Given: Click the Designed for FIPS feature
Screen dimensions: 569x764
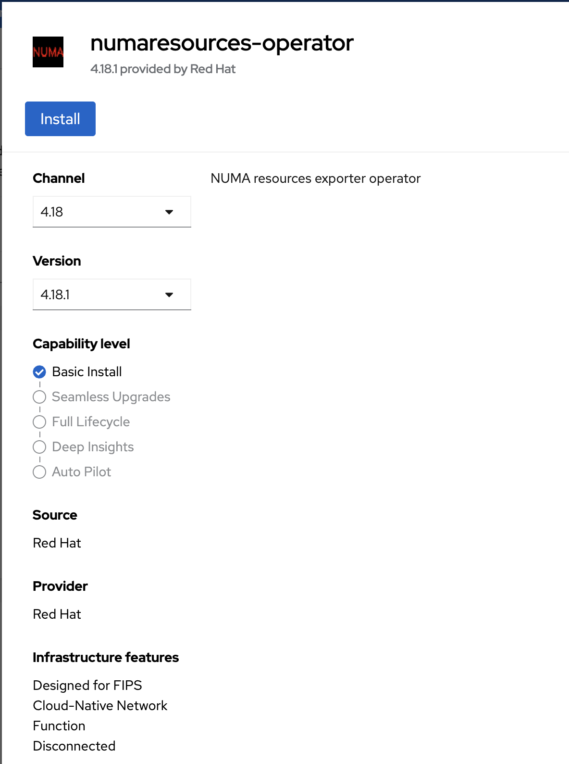Looking at the screenshot, I should click(87, 686).
